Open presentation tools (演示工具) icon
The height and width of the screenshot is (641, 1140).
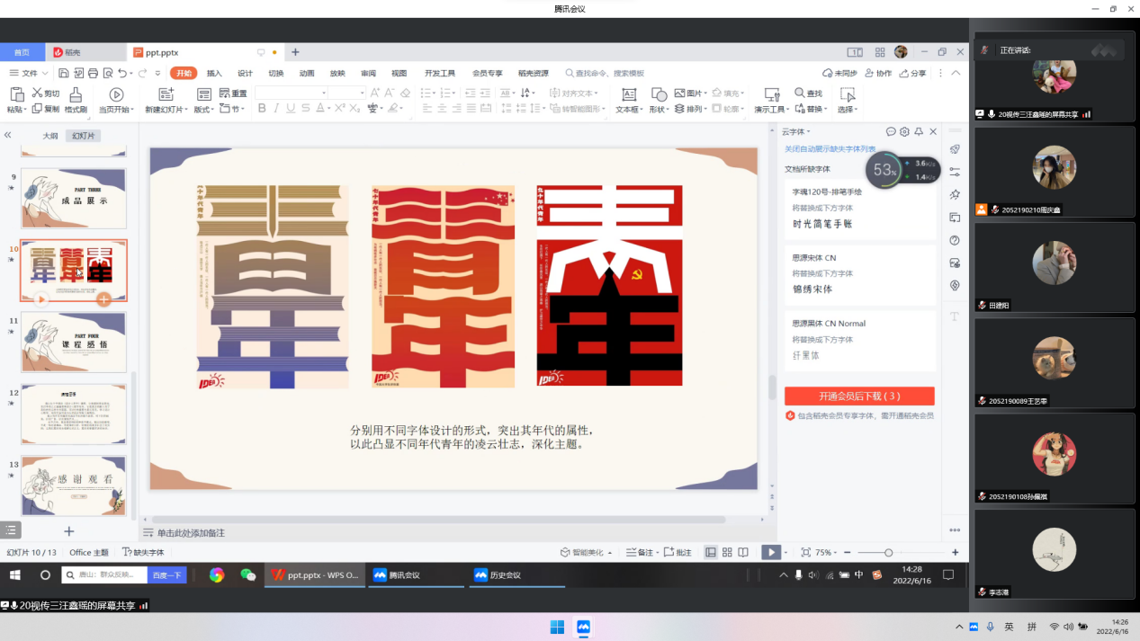click(771, 94)
